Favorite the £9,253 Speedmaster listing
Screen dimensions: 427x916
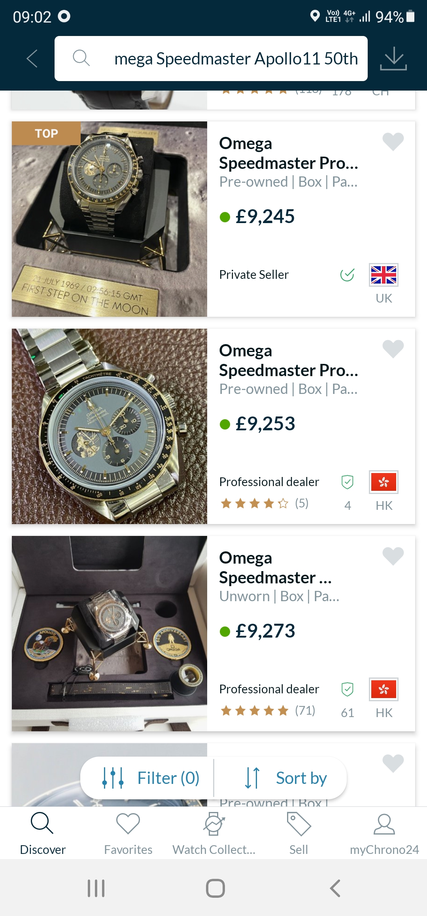point(393,349)
